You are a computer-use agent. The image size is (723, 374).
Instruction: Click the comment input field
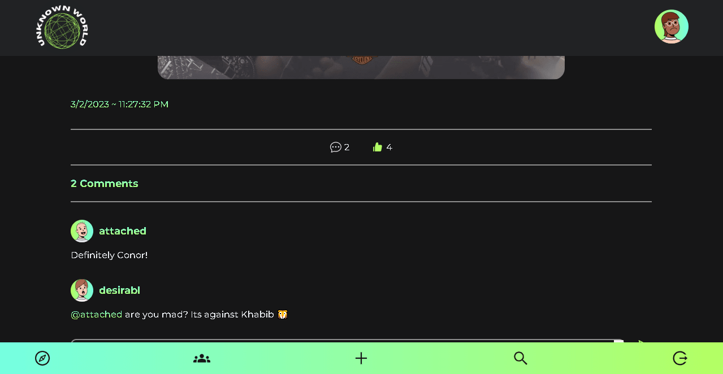click(347, 341)
